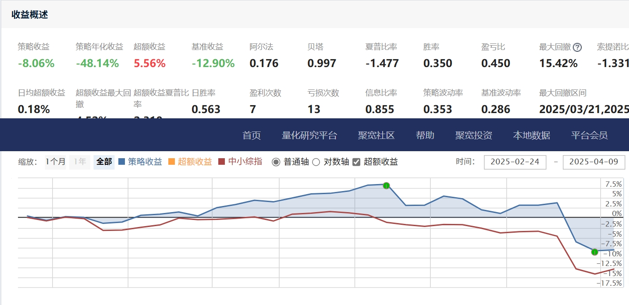
Task: Go to 聚宽社区 menu item
Action: tap(377, 135)
